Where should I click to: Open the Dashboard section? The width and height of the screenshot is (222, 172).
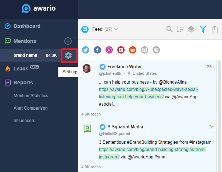click(27, 26)
